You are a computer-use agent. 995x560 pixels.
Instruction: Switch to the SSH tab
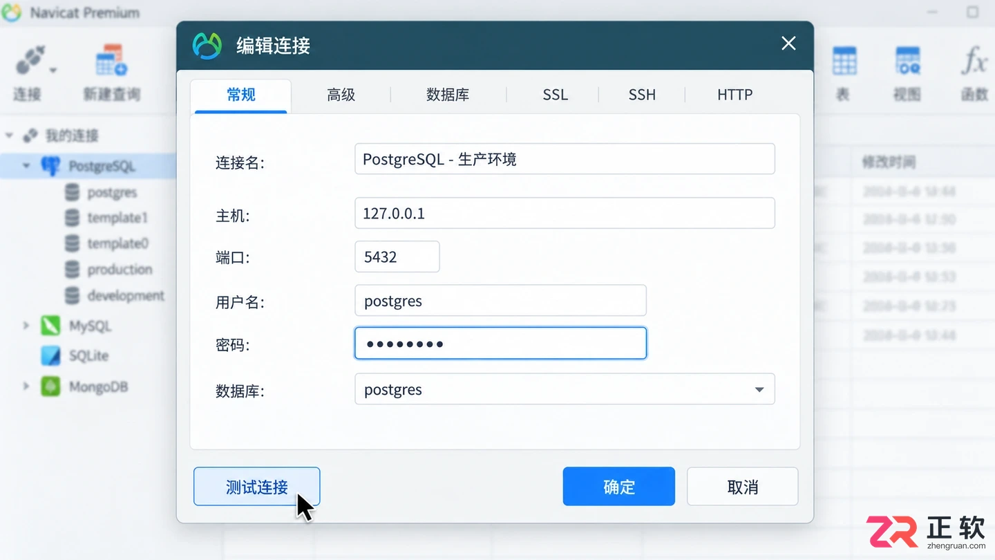(642, 95)
